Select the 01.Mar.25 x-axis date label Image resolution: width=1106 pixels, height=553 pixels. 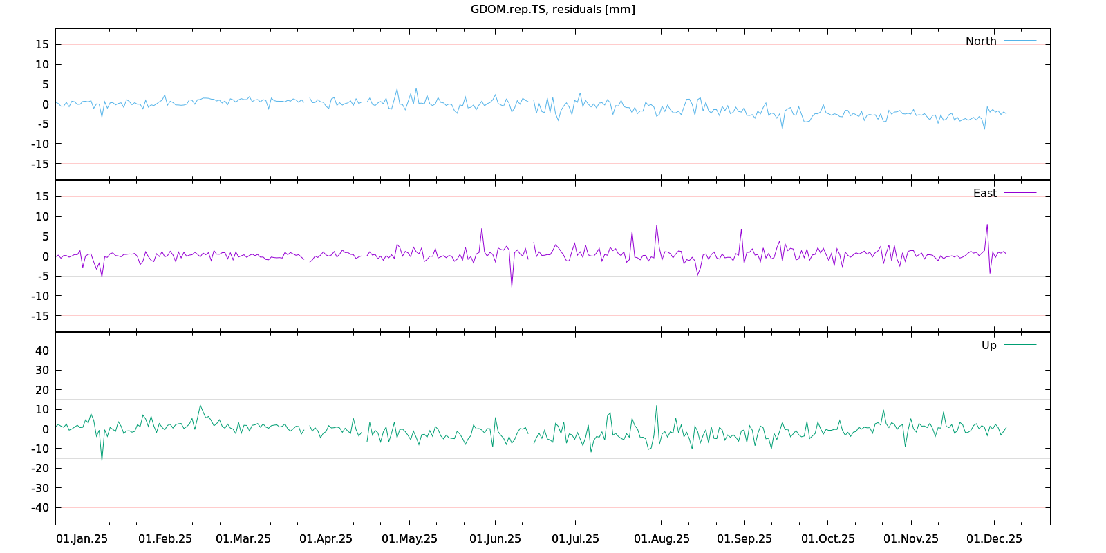click(x=243, y=539)
